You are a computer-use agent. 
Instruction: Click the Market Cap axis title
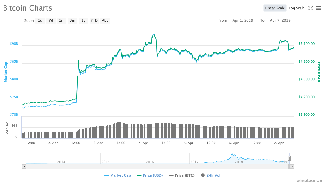pyautogui.click(x=6, y=72)
